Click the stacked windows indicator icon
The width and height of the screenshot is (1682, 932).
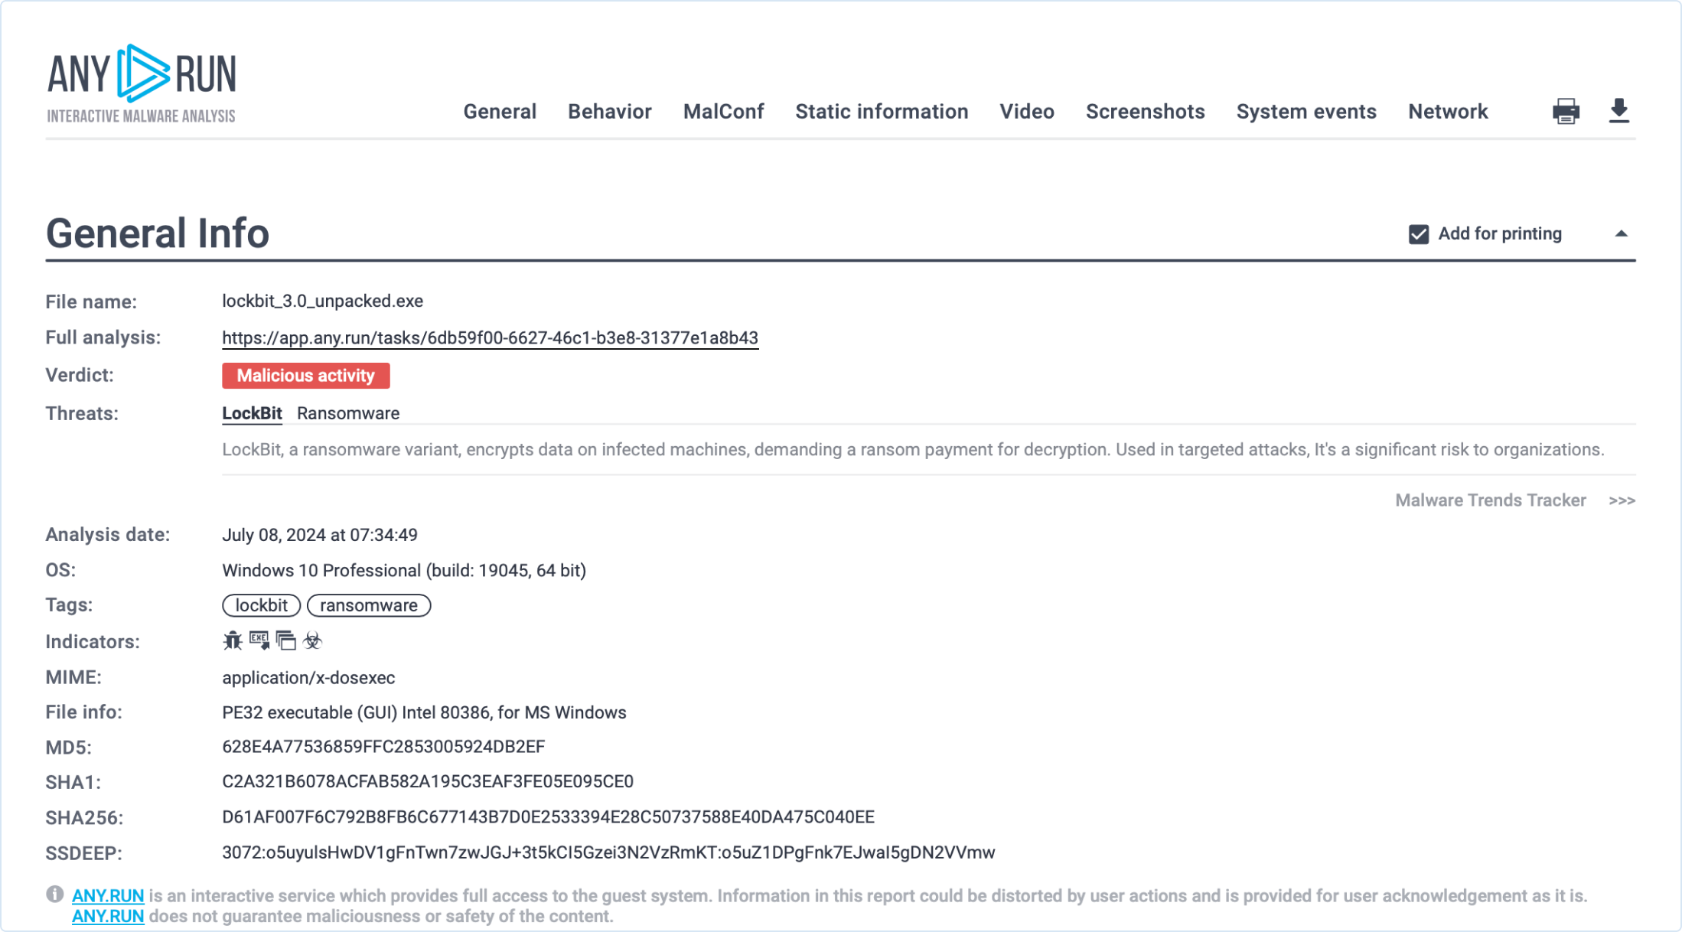click(286, 640)
